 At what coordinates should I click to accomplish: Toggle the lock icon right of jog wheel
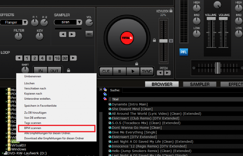[154, 40]
